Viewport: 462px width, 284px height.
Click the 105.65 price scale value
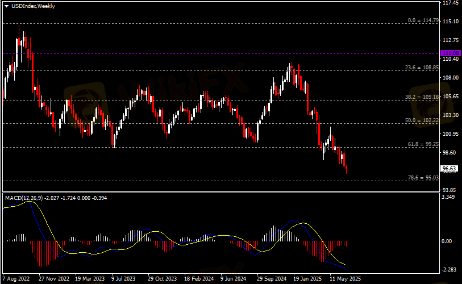(451, 97)
